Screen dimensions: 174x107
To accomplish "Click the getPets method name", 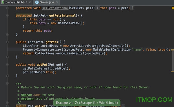I will (52, 42).
